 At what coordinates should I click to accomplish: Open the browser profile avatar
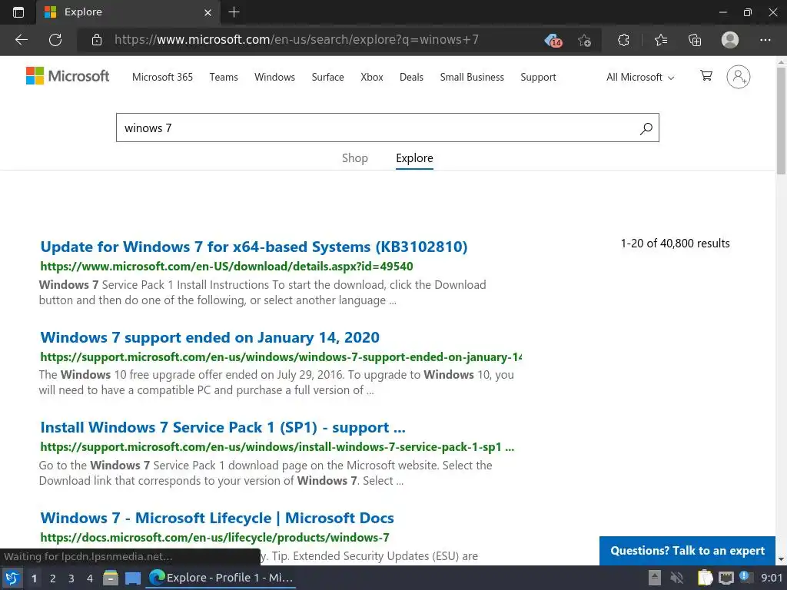[730, 40]
